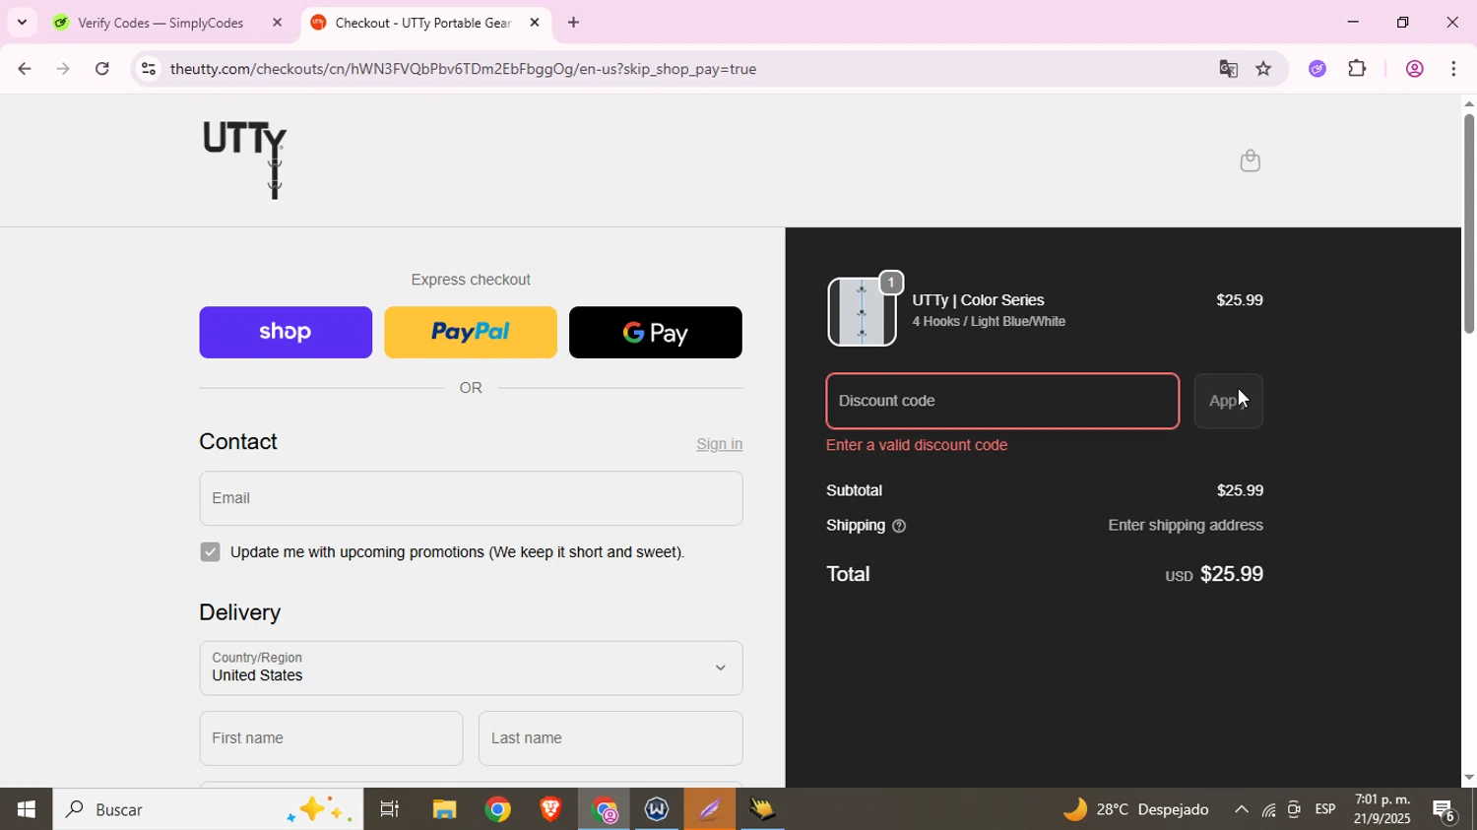This screenshot has width=1477, height=830.
Task: Show hidden system tray icons
Action: 1242,809
